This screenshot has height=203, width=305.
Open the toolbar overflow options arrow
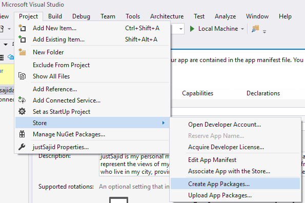coord(265,31)
